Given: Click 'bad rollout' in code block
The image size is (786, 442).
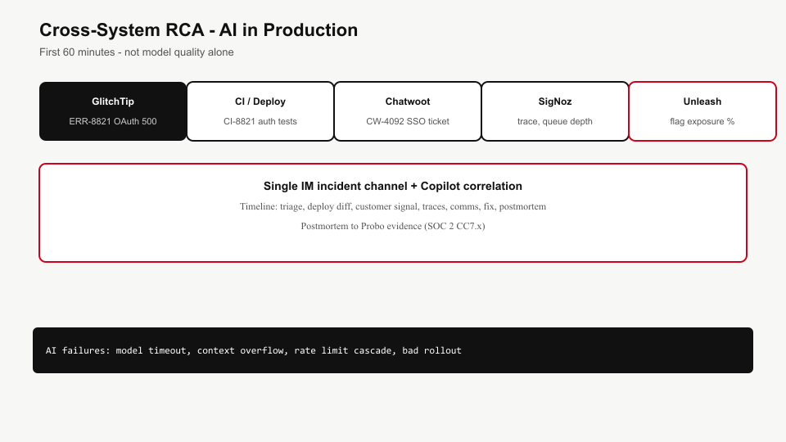Looking at the screenshot, I should 431,350.
